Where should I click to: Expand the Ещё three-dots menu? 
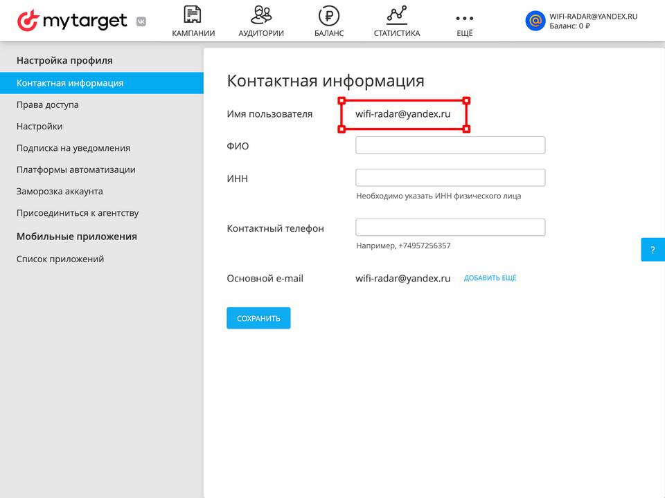pos(464,18)
